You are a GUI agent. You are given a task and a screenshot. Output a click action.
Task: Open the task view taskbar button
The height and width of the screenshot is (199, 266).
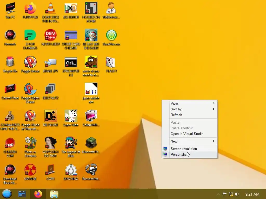(22, 194)
